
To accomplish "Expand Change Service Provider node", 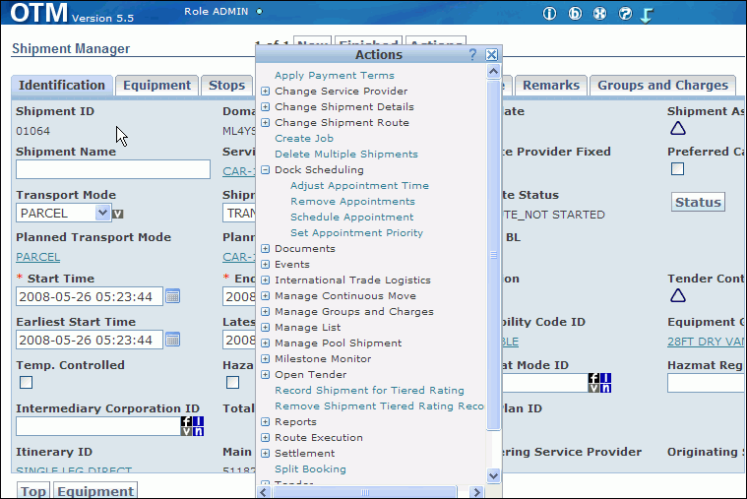I will point(266,91).
